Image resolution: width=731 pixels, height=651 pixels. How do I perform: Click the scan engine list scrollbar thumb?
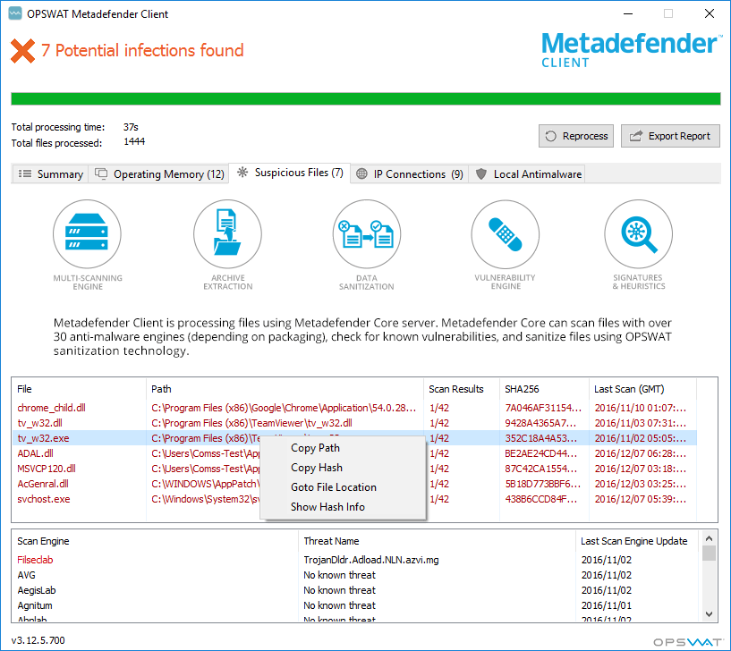[710, 554]
